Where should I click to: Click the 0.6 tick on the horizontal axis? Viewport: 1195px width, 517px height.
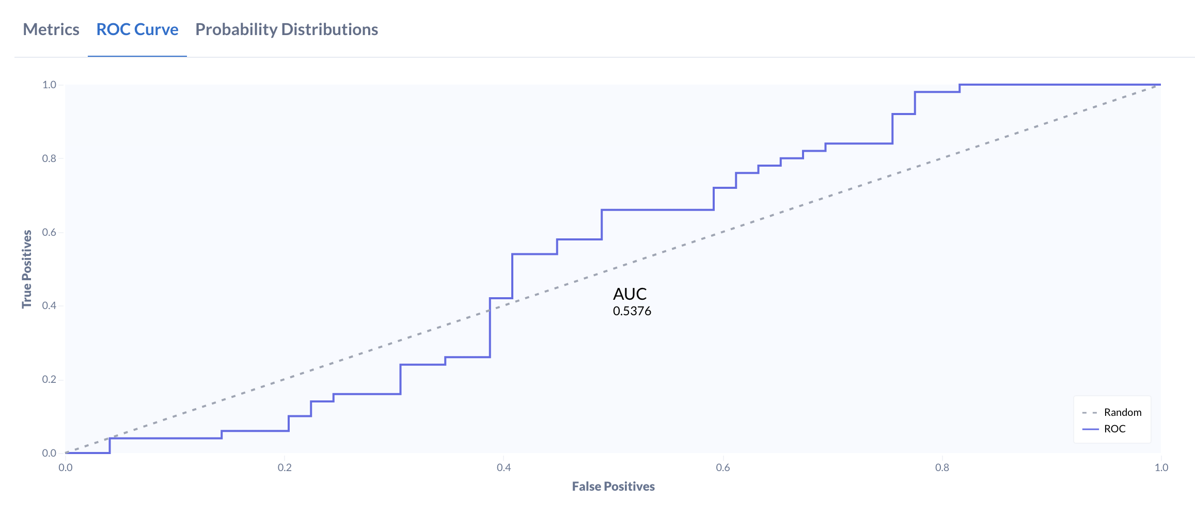click(x=723, y=468)
